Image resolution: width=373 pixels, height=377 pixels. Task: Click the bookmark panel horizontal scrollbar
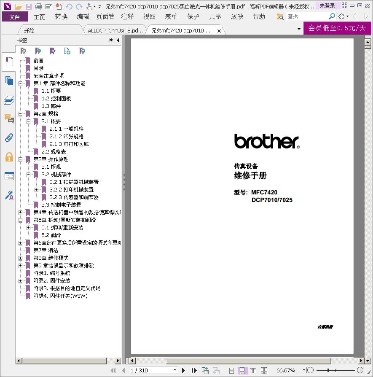64,361
